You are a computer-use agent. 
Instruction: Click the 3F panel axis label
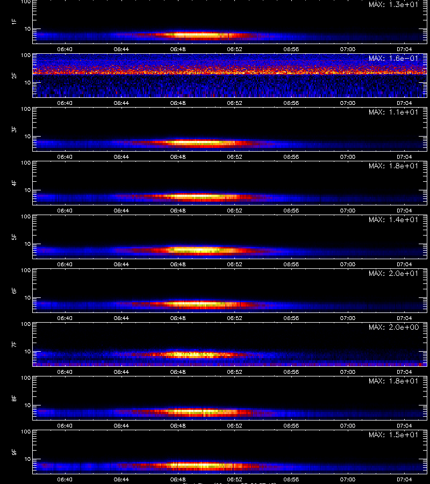click(14, 129)
